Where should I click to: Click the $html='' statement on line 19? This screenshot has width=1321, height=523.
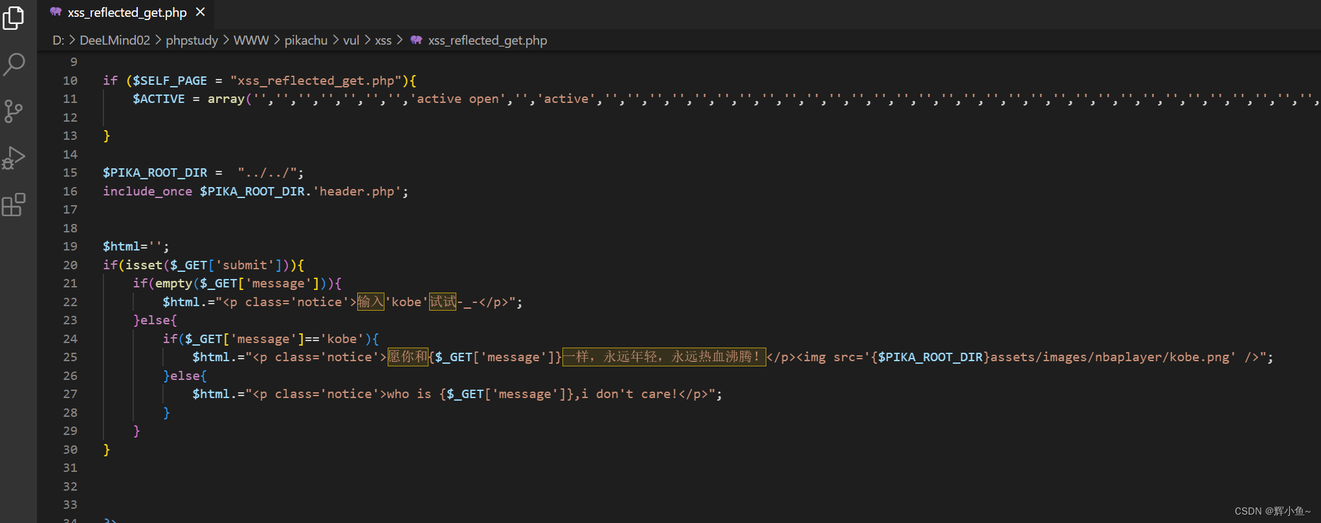pos(136,247)
